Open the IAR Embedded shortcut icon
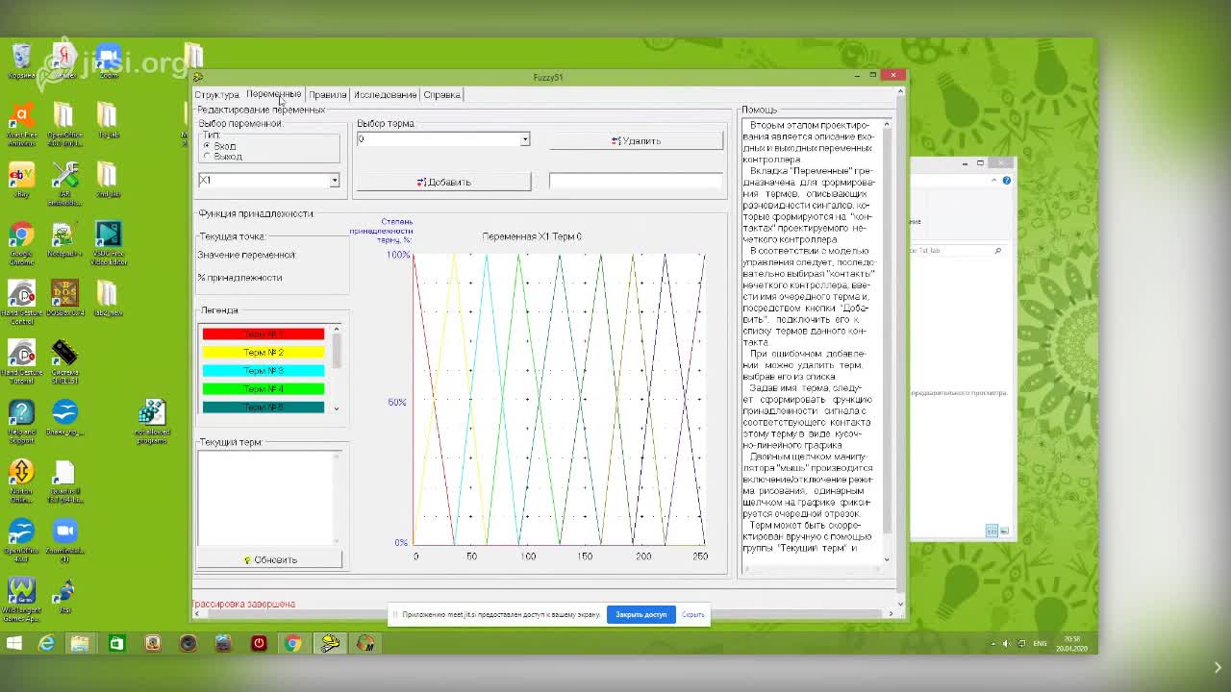1231x692 pixels. pos(64,185)
